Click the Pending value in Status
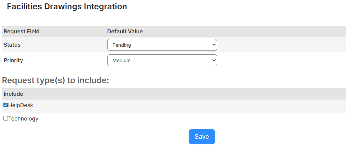Screen dimensions: 346x149 tap(122, 45)
